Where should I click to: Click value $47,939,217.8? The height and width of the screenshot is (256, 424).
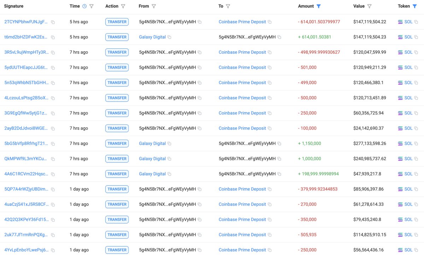tap(367, 174)
